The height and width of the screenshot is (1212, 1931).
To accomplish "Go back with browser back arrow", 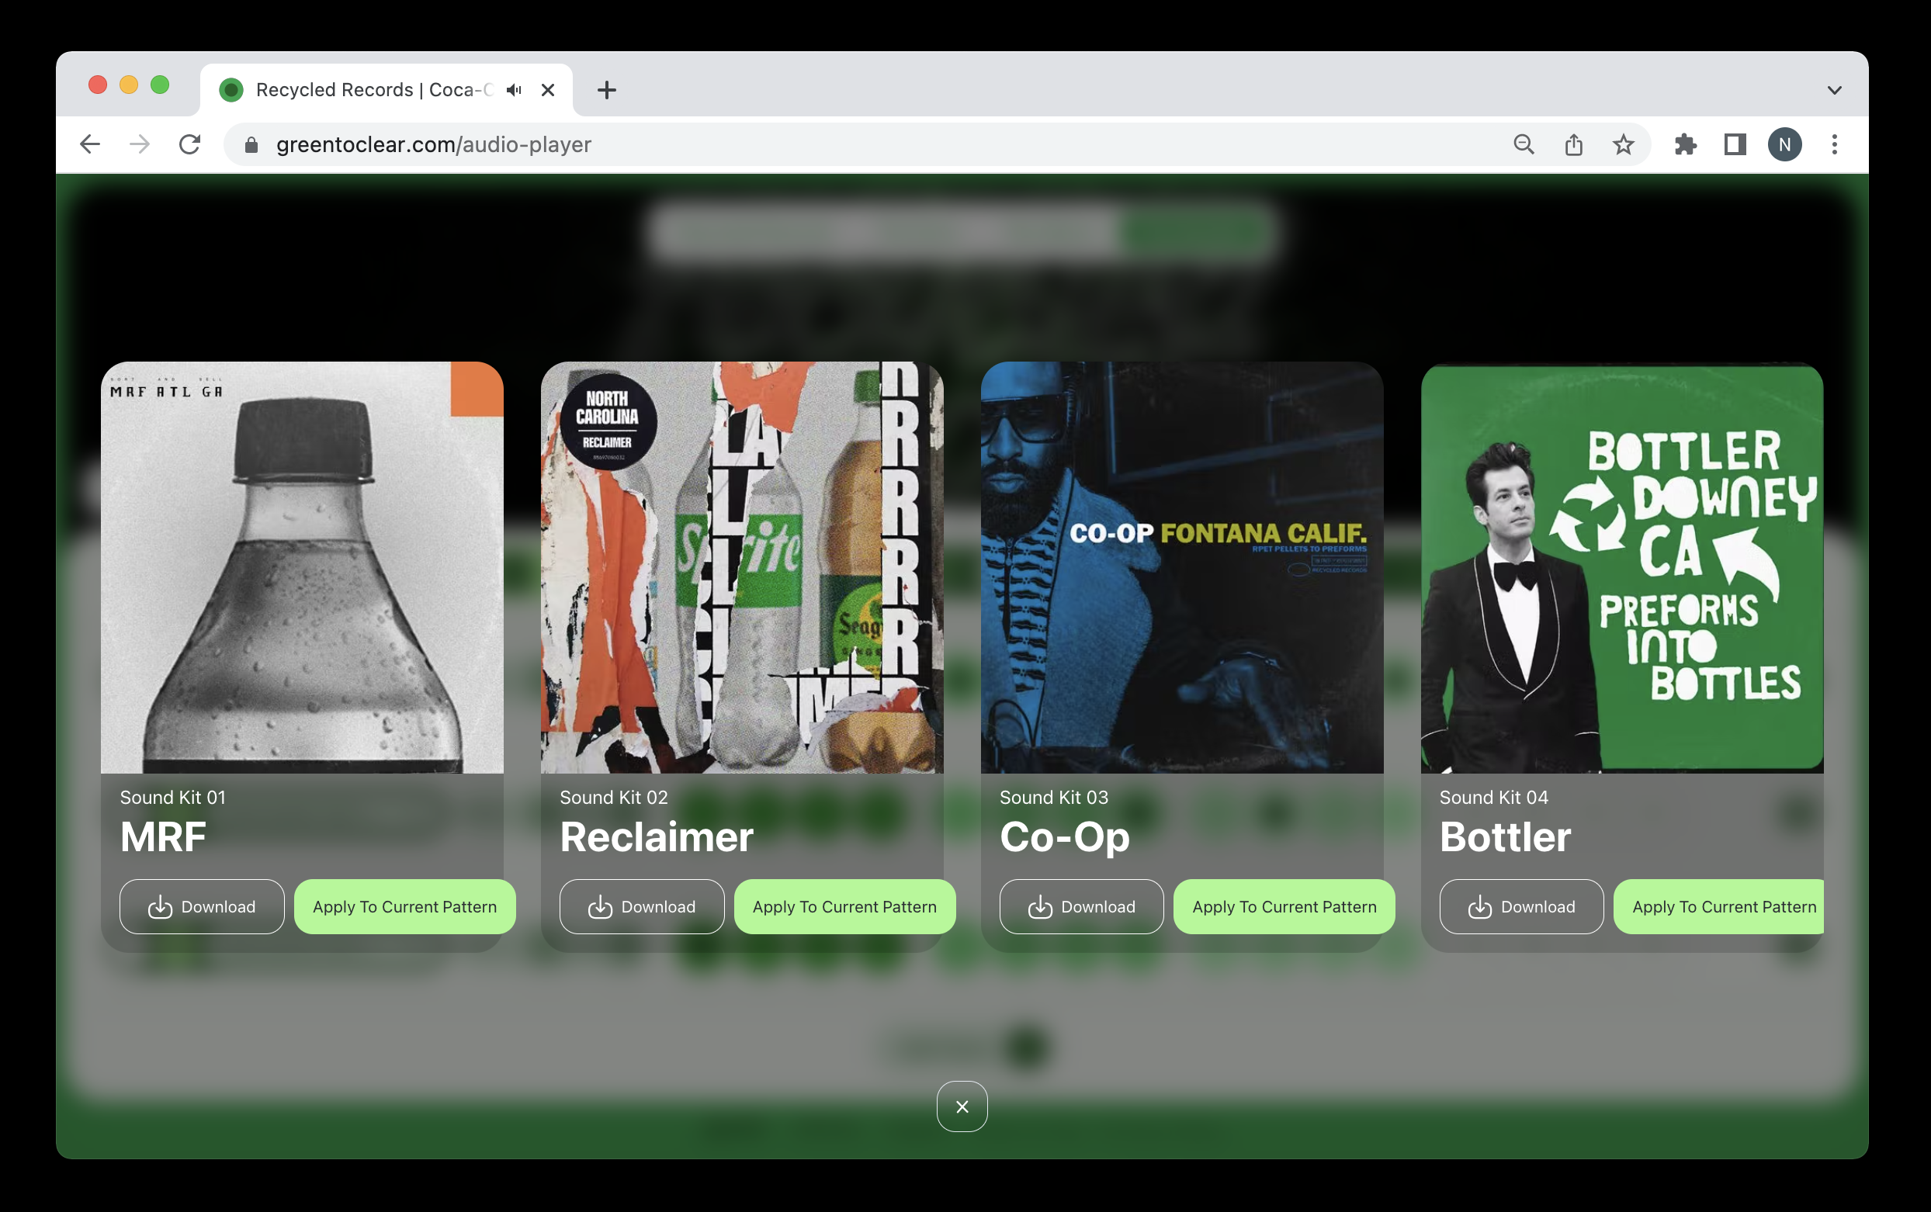I will [x=90, y=144].
